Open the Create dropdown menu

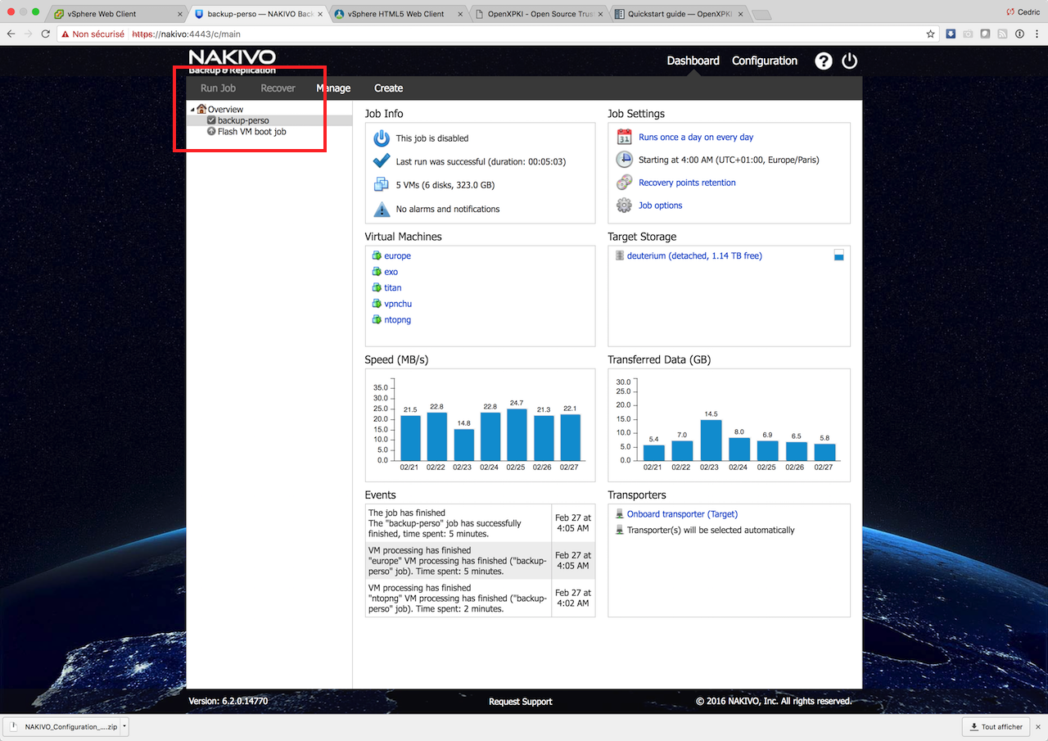point(388,88)
